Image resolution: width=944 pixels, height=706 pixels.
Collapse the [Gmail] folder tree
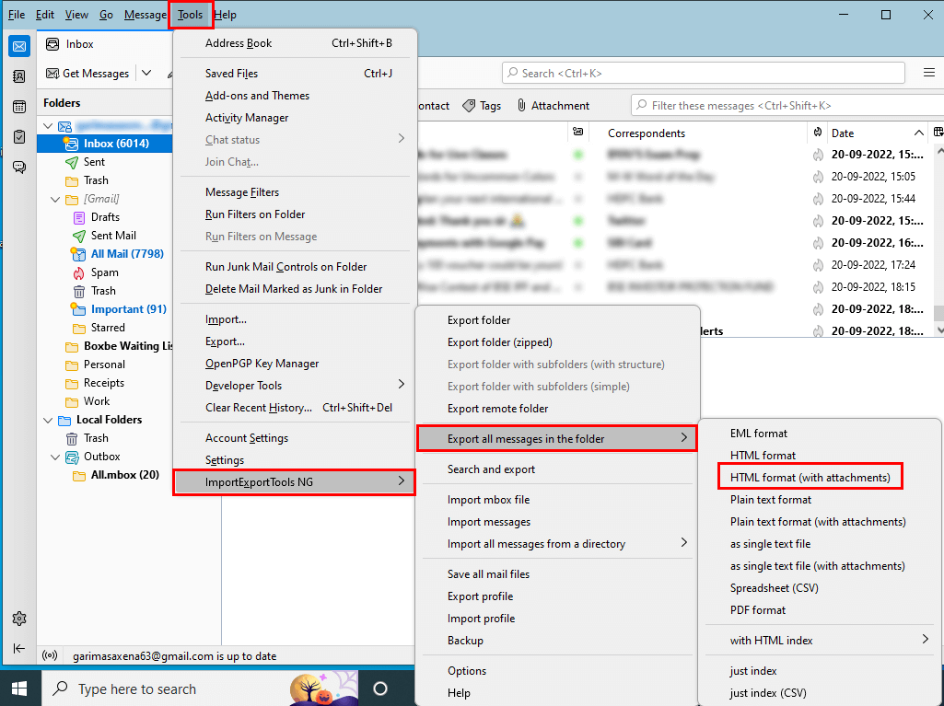pyautogui.click(x=54, y=199)
